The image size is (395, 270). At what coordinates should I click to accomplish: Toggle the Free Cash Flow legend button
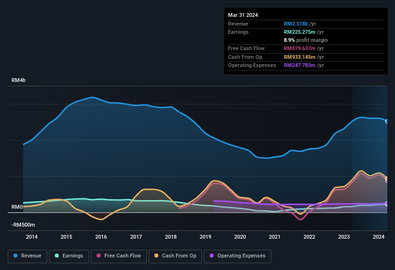(x=119, y=256)
